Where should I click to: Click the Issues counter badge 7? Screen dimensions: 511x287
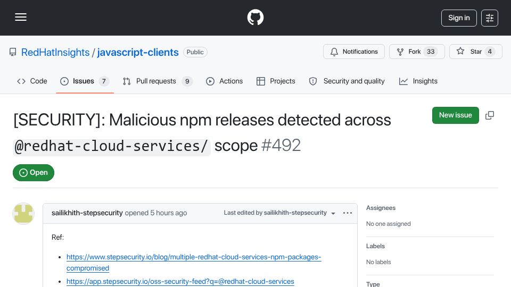104,81
